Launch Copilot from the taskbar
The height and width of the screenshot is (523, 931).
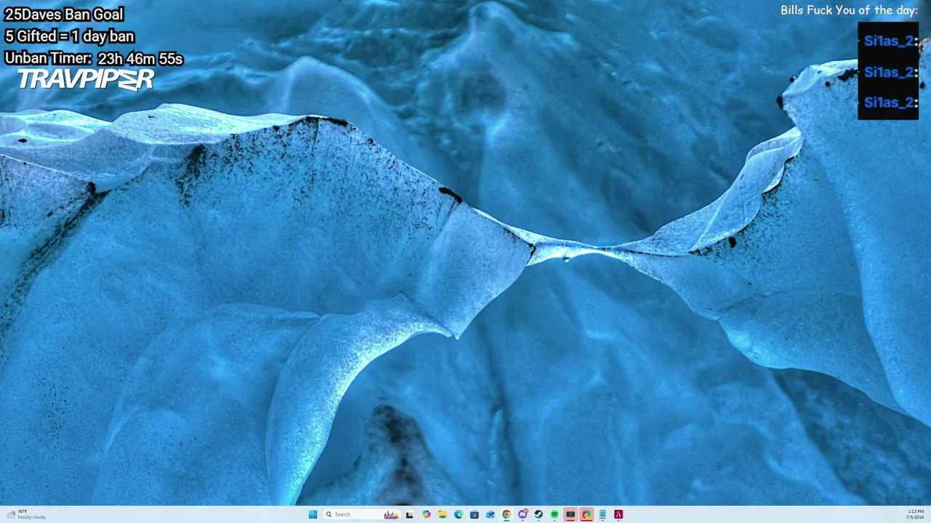(426, 514)
